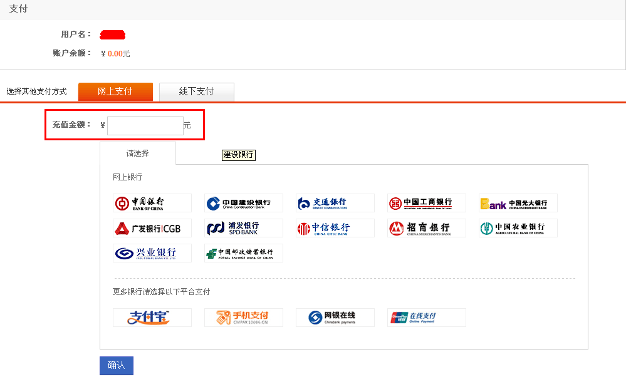
Task: Click the 账户余额 label
Action: (x=72, y=53)
